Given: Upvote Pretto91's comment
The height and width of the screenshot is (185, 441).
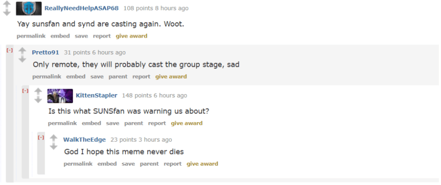Looking at the screenshot, I should 22,51.
